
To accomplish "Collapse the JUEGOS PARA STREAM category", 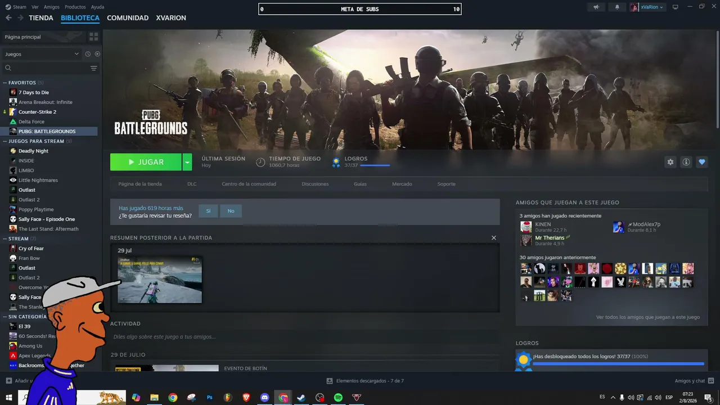I will pyautogui.click(x=4, y=141).
